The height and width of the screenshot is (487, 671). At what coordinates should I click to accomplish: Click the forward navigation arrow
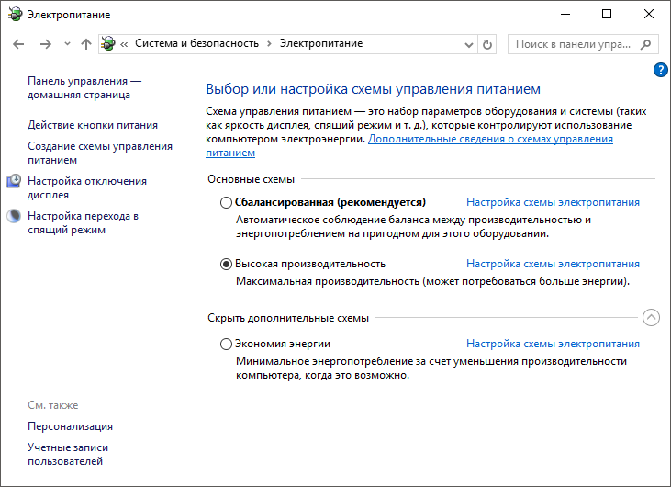click(45, 44)
